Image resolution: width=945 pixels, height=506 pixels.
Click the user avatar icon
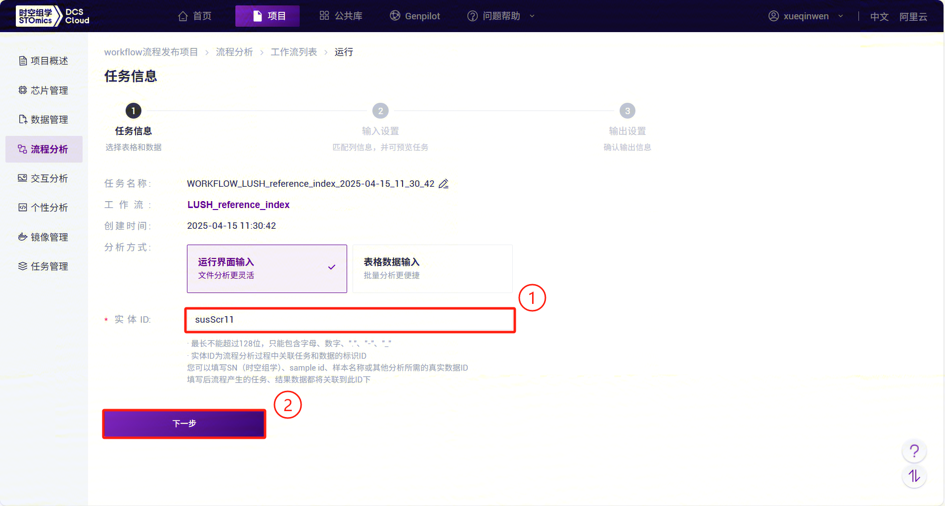[x=774, y=16]
